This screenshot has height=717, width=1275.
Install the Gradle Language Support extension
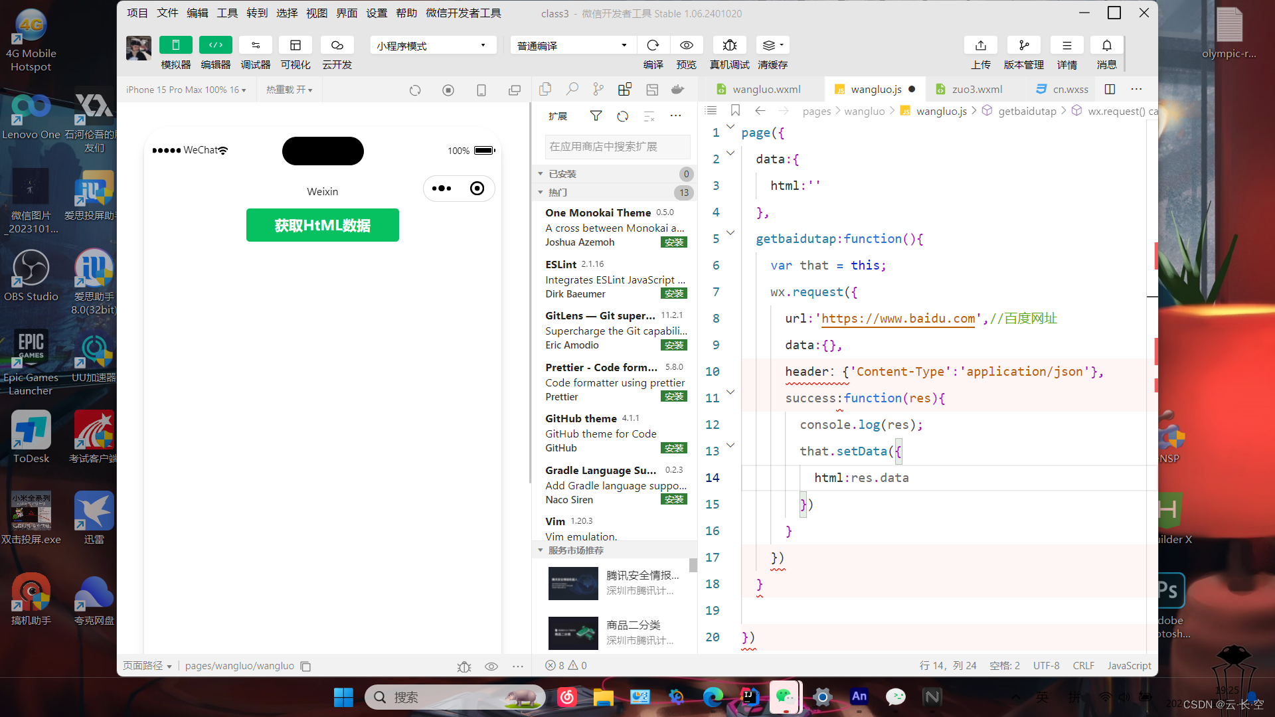pos(674,499)
